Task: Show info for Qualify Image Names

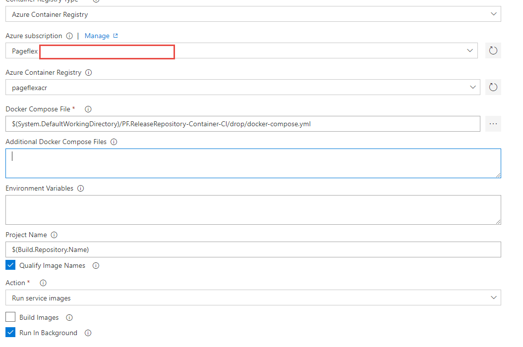Action: click(x=96, y=266)
